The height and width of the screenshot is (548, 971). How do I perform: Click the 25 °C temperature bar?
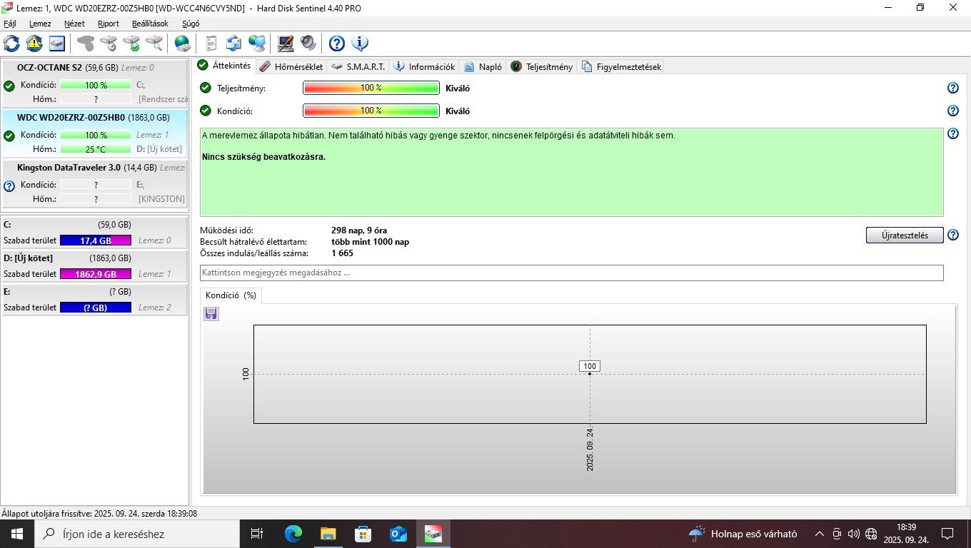(x=96, y=149)
